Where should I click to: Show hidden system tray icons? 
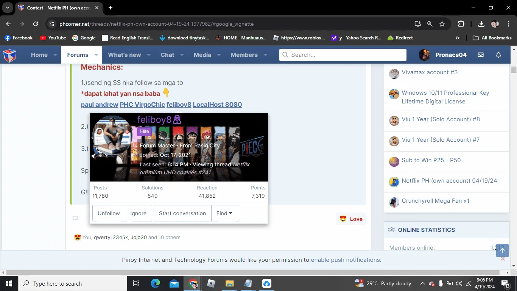(x=422, y=283)
